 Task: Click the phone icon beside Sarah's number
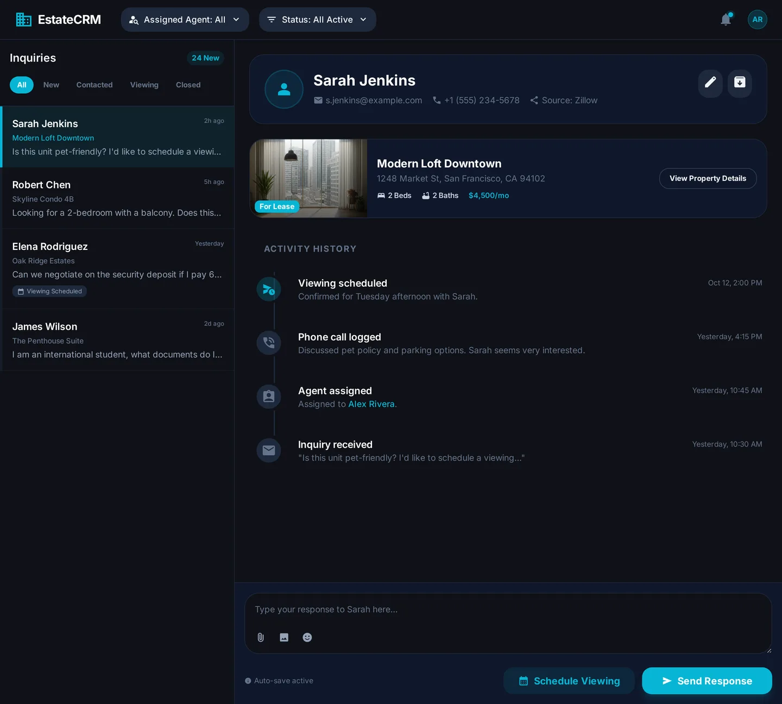(437, 100)
